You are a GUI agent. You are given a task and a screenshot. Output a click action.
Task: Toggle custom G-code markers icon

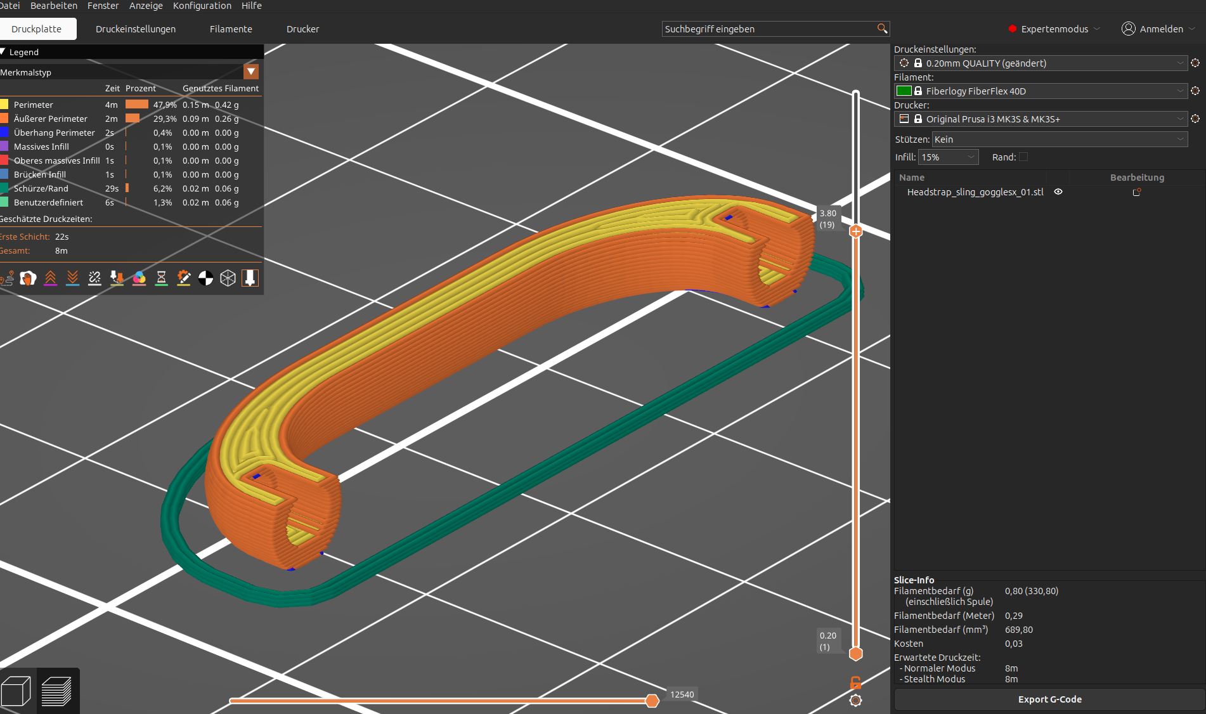184,278
